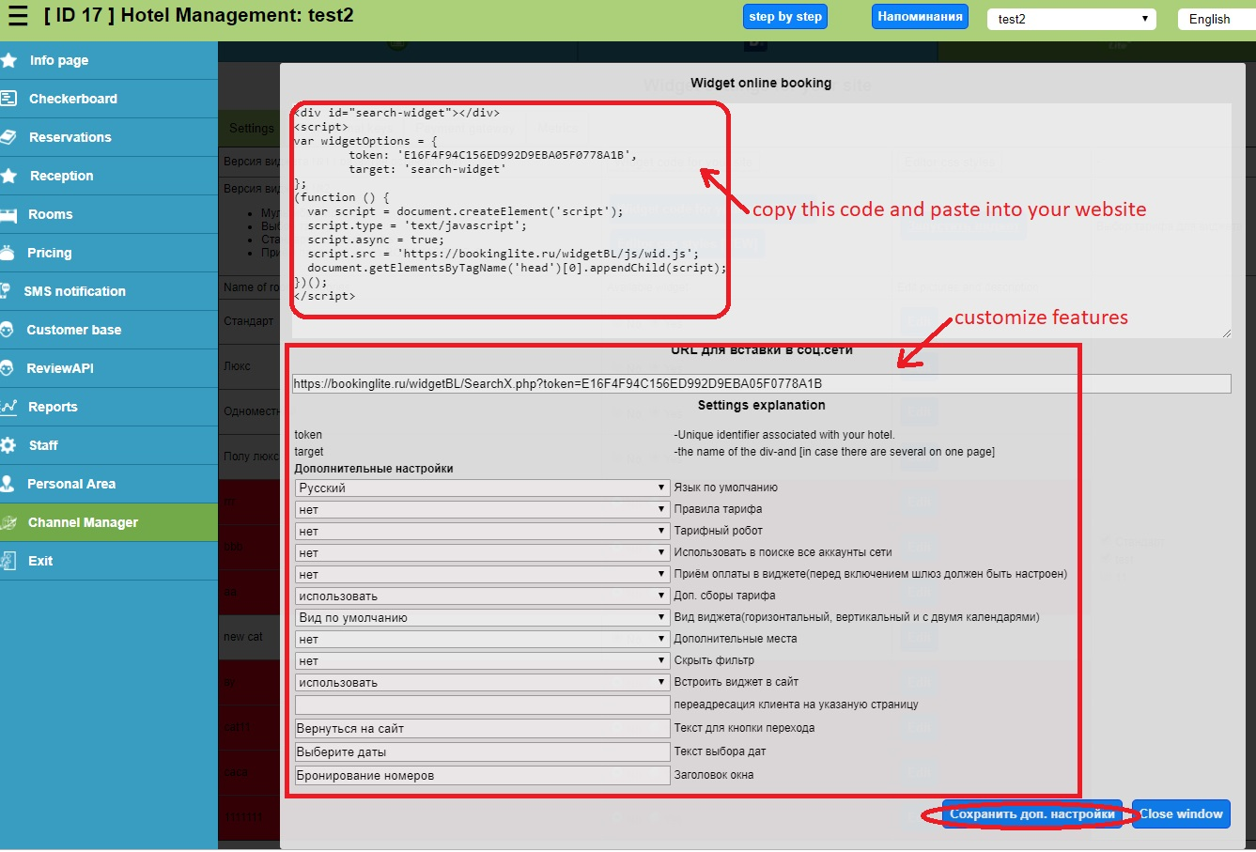This screenshot has height=852, width=1256.
Task: Open the English language selector
Action: tap(1217, 19)
